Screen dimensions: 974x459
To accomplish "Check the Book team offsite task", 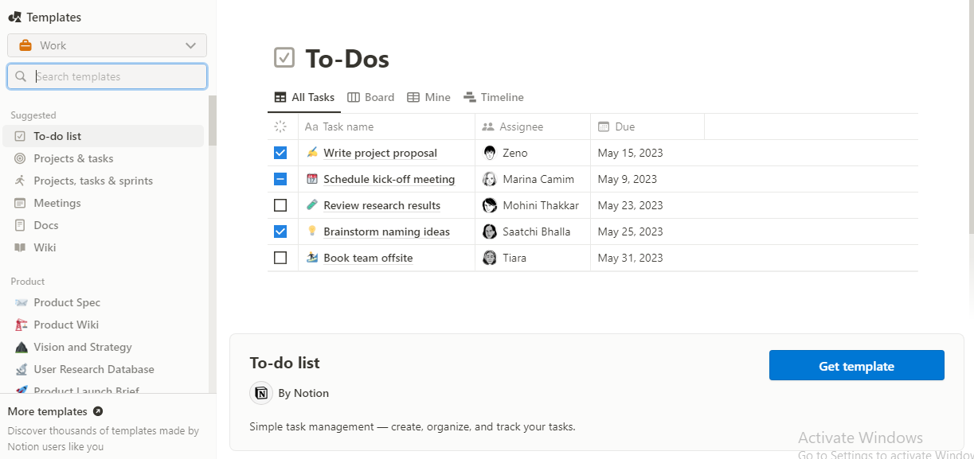I will point(280,258).
